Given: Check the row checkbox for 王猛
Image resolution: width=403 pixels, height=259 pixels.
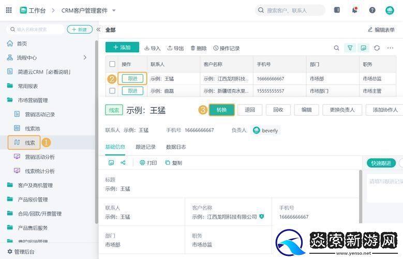Looking at the screenshot, I should pyautogui.click(x=112, y=79).
